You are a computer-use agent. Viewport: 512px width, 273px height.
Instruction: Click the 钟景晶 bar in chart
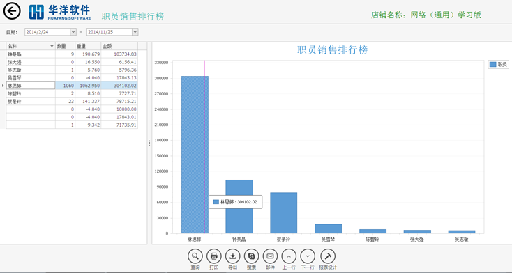point(239,206)
